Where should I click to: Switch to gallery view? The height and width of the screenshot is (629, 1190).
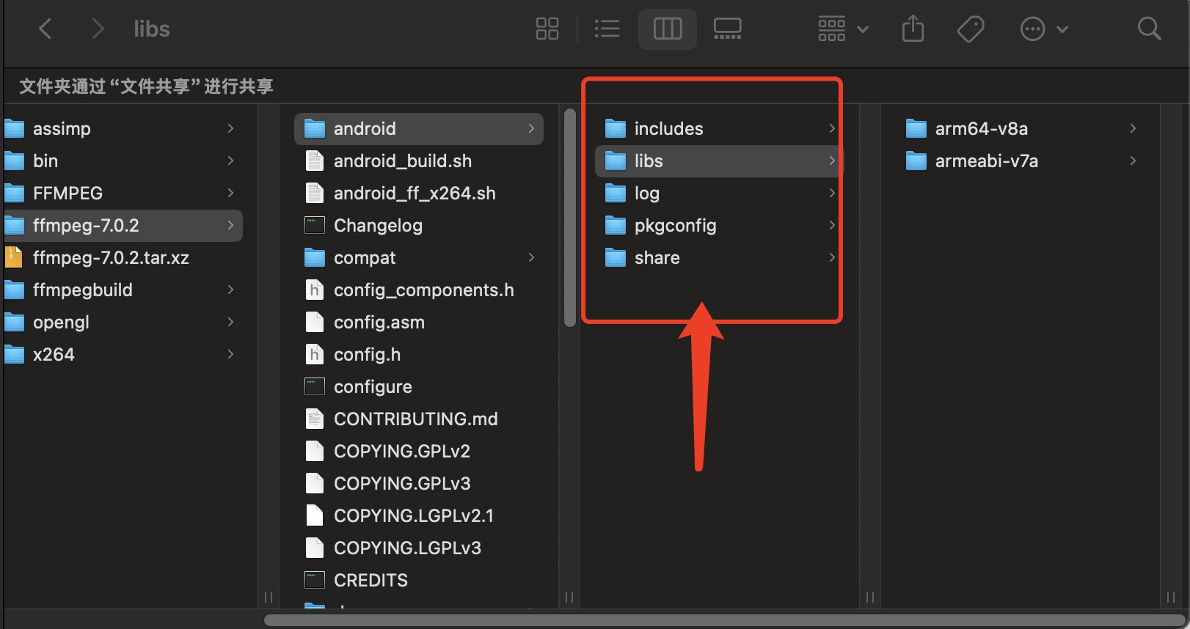tap(727, 29)
